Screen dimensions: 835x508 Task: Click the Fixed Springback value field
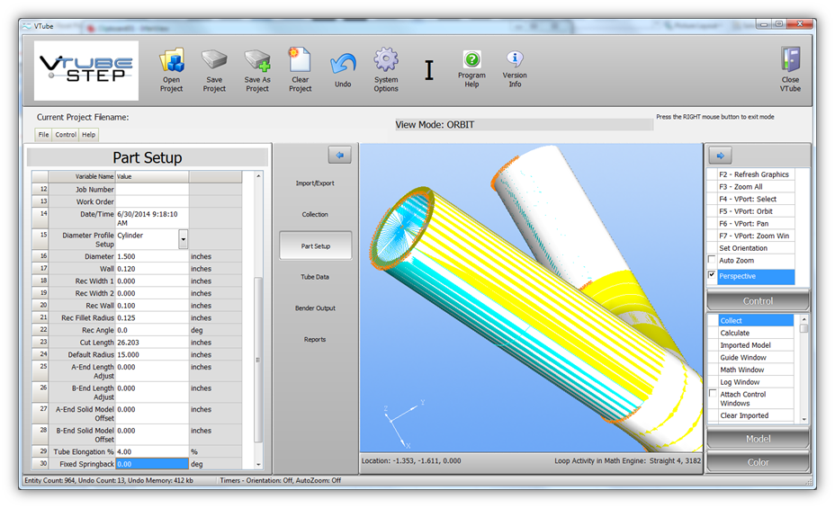tap(152, 464)
